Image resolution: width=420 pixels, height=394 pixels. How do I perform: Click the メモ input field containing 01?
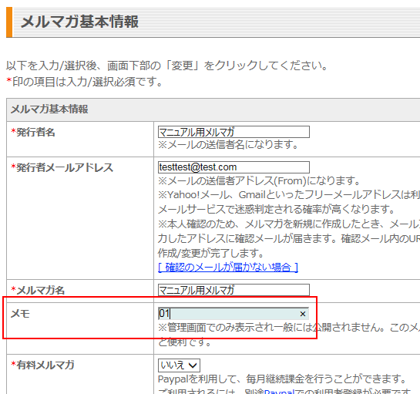point(234,314)
